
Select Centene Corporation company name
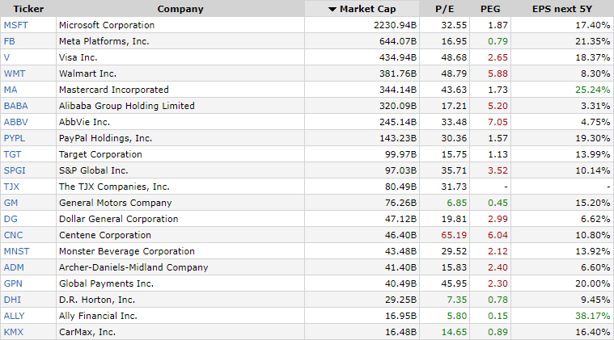point(104,235)
